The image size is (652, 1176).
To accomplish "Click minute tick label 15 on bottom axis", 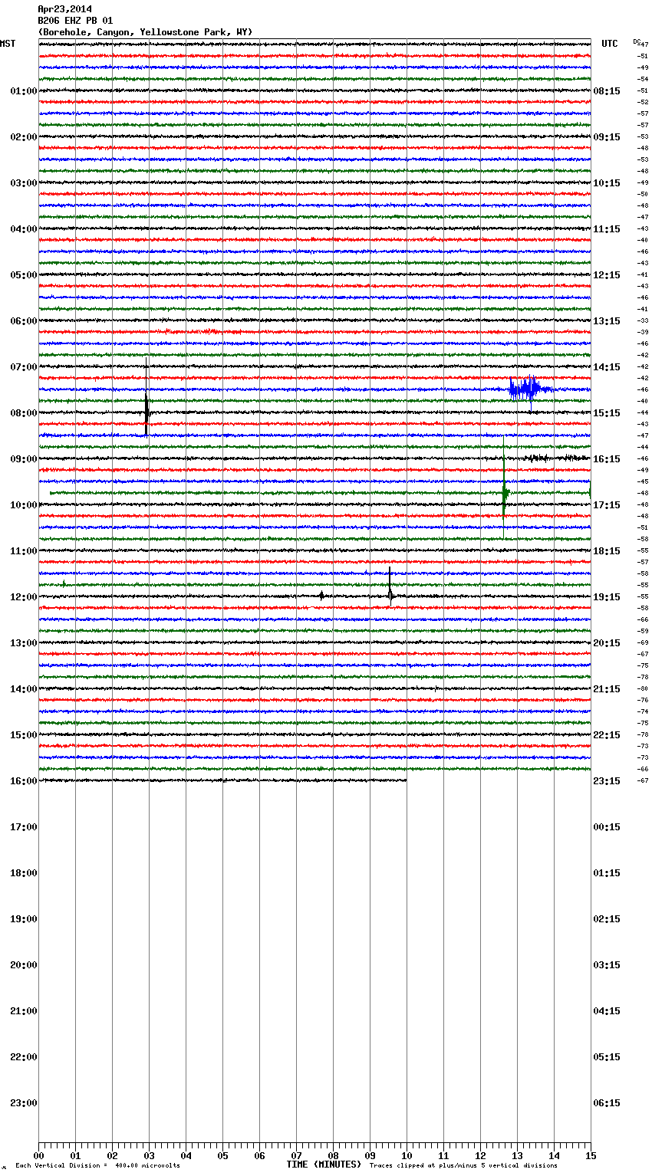I will [x=591, y=1155].
